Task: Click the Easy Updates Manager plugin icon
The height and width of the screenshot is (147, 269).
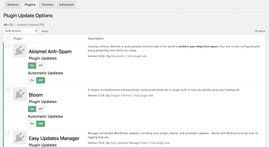Action: pos(20,138)
